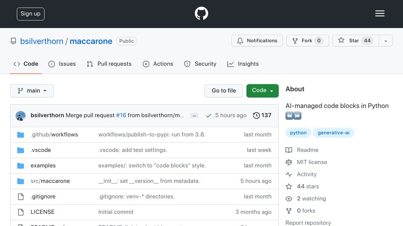This screenshot has width=403, height=226.
Task: Click the green check status icon
Action: pyautogui.click(x=209, y=116)
